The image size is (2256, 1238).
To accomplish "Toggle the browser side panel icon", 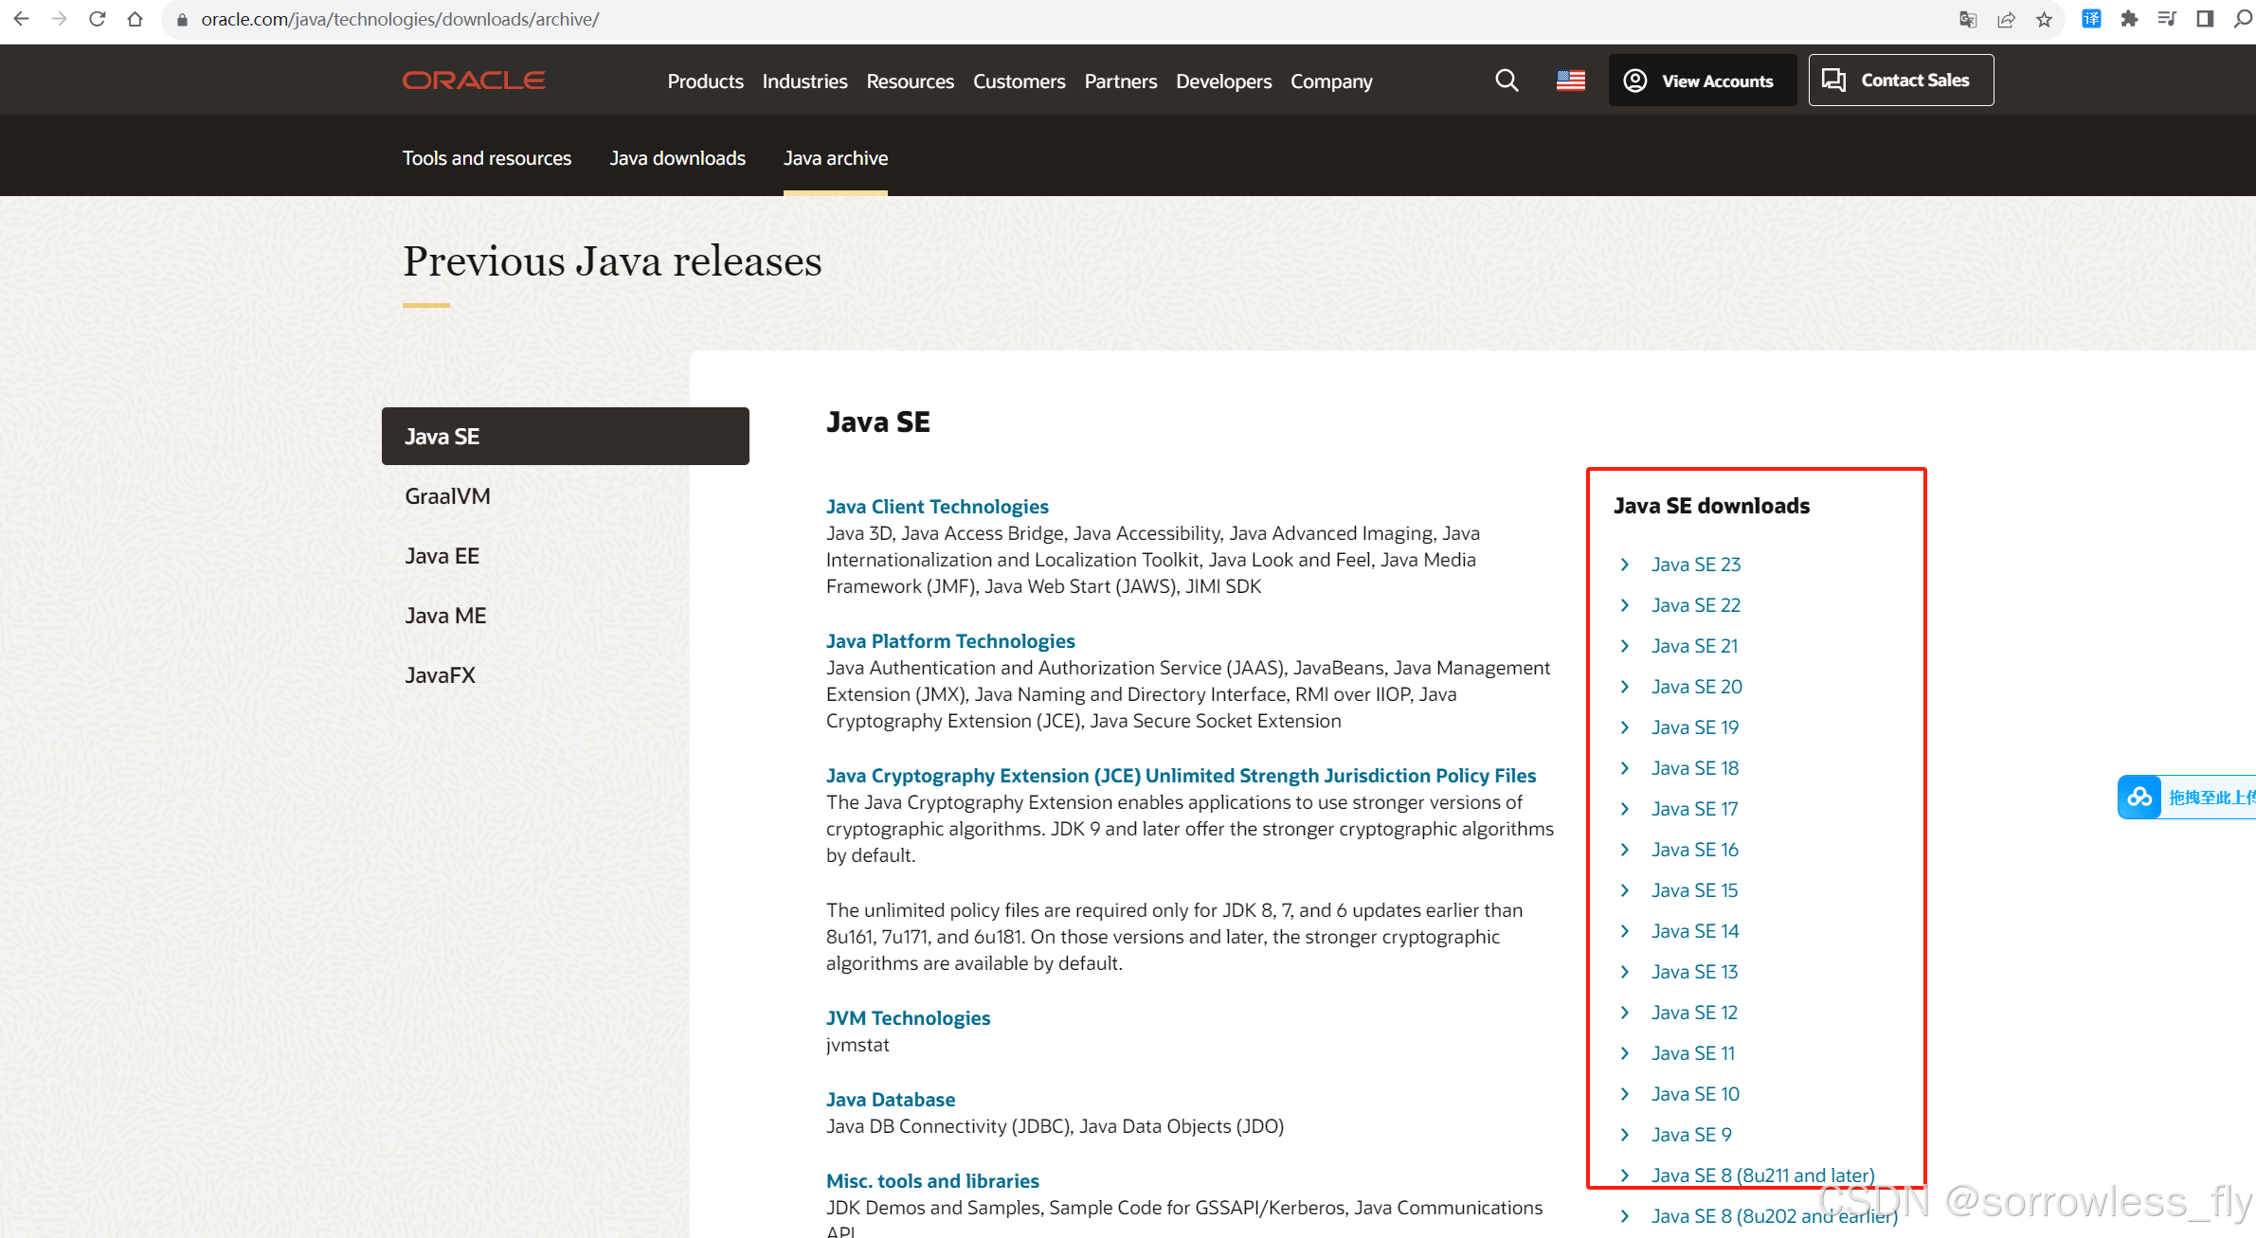I will 2205,19.
